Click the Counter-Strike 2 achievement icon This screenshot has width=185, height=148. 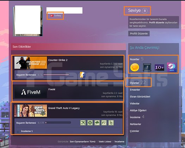[x=83, y=75]
